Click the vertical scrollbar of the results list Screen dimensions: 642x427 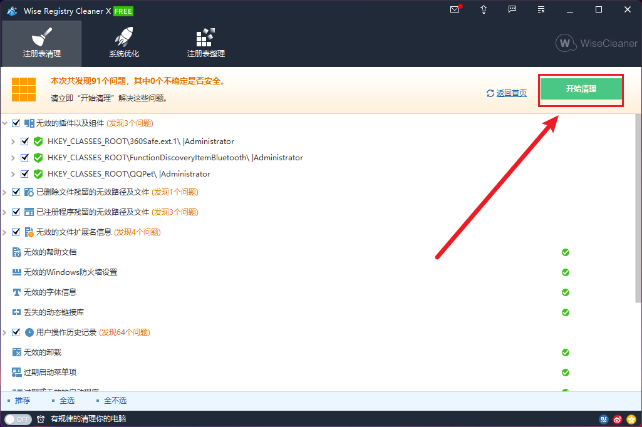click(x=638, y=208)
